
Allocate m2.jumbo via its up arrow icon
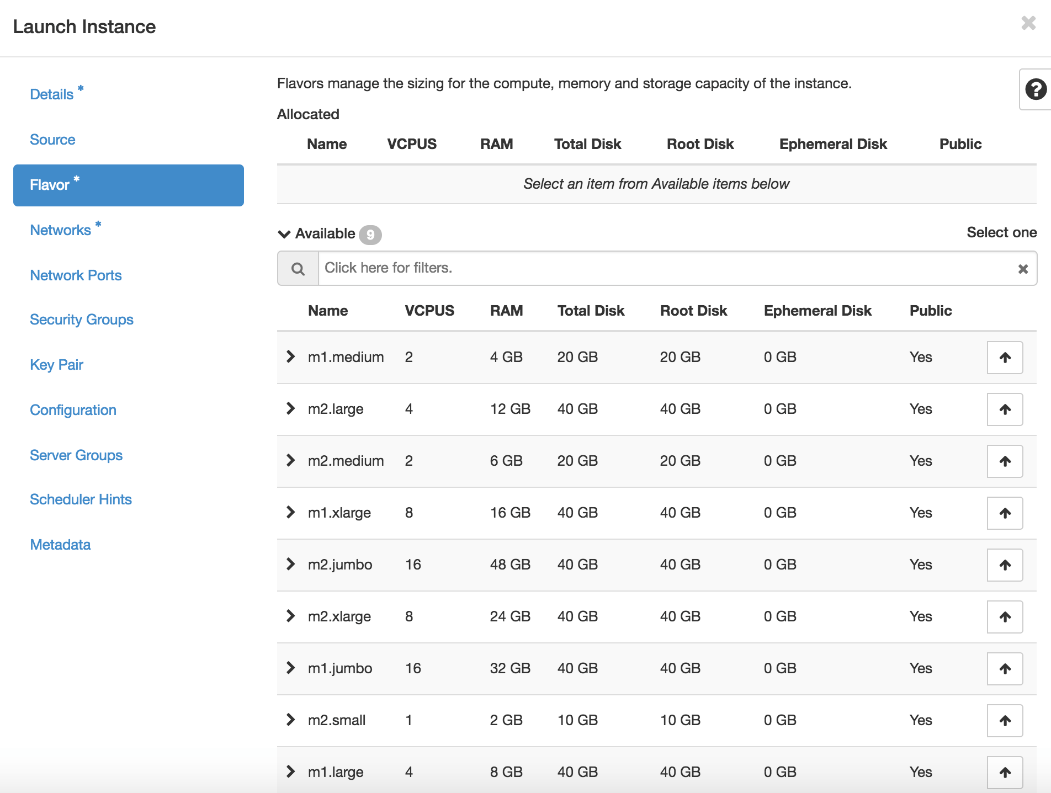pos(1004,565)
